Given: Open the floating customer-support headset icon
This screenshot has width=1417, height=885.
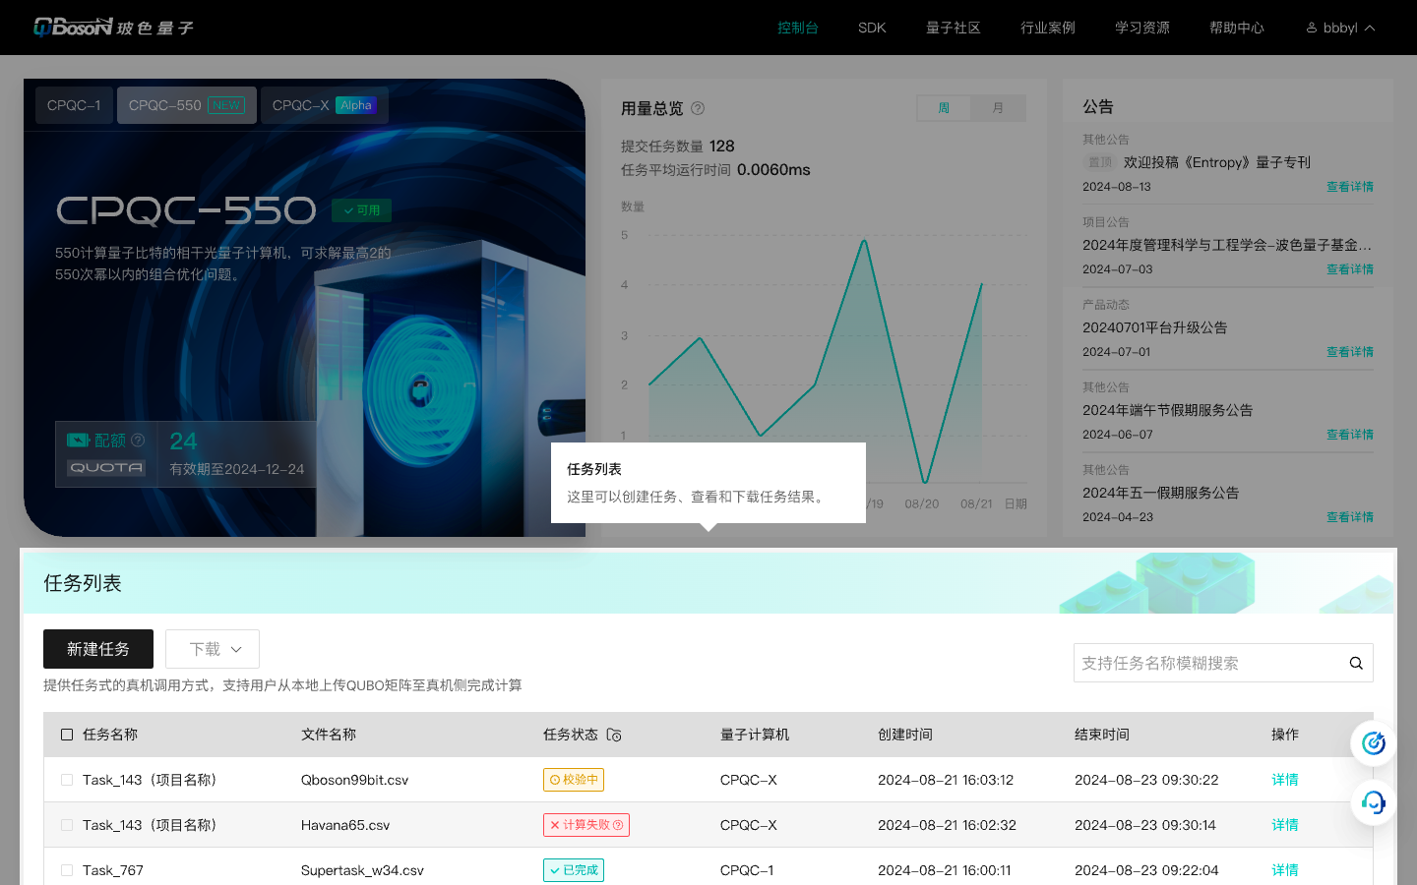Looking at the screenshot, I should (x=1374, y=802).
